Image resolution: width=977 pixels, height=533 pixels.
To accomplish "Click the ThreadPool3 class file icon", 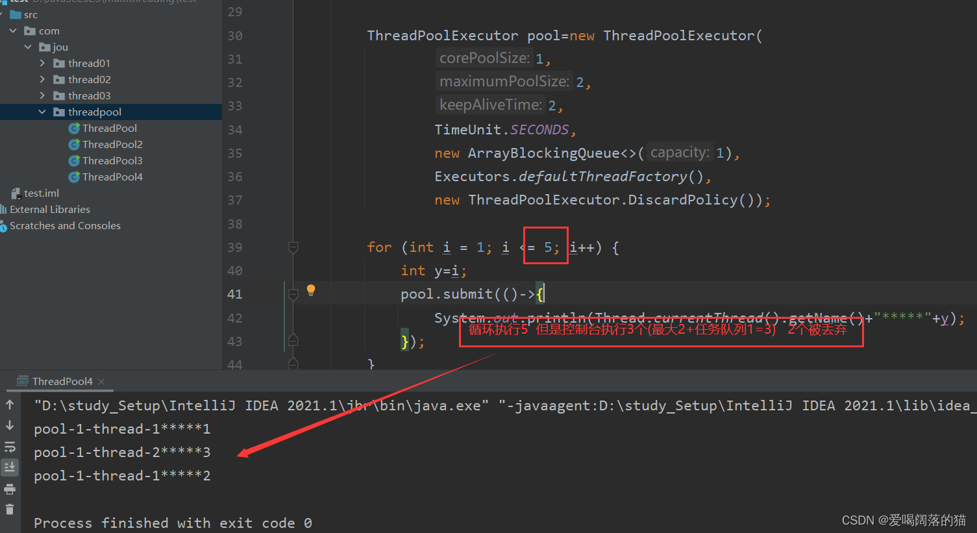I will click(x=74, y=160).
